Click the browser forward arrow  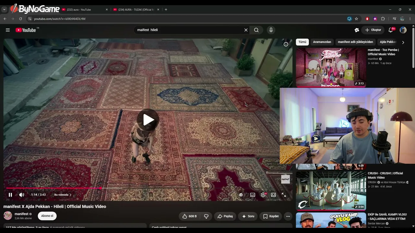pyautogui.click(x=13, y=19)
